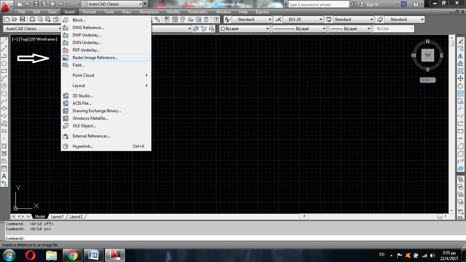The width and height of the screenshot is (466, 262).
Task: Click the TOP face of the ViewCube
Action: click(428, 55)
